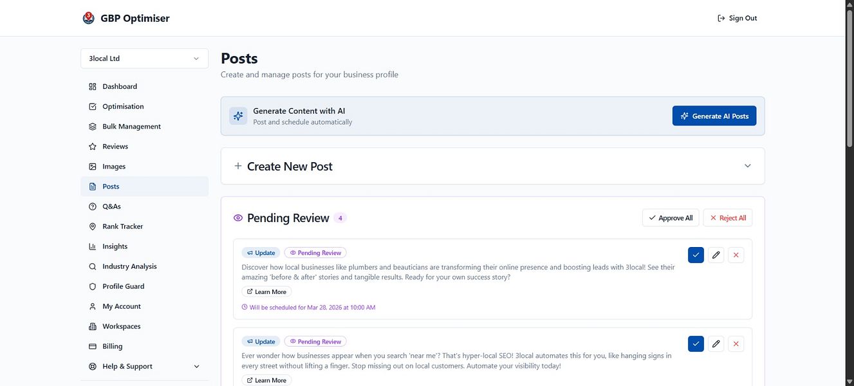Click the Posts document icon in sidebar
The image size is (854, 386).
click(93, 186)
